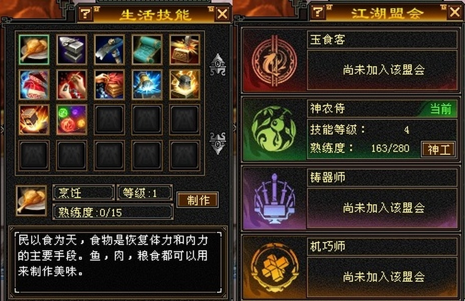Click the 制作 craft button

coord(198,200)
